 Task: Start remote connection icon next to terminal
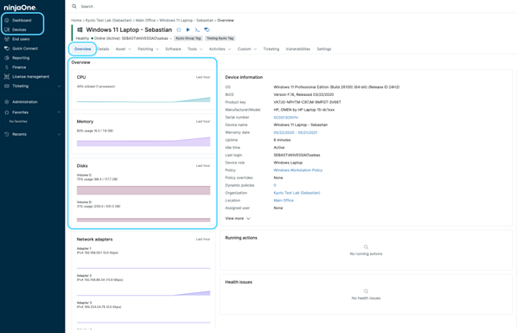207,29
